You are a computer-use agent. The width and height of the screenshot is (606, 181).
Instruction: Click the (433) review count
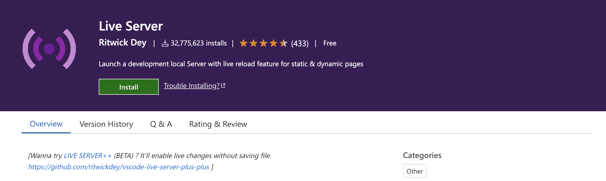(x=300, y=43)
